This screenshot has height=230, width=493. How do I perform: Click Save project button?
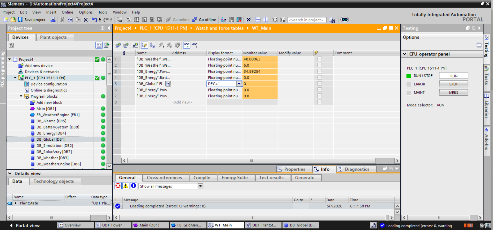[31, 19]
